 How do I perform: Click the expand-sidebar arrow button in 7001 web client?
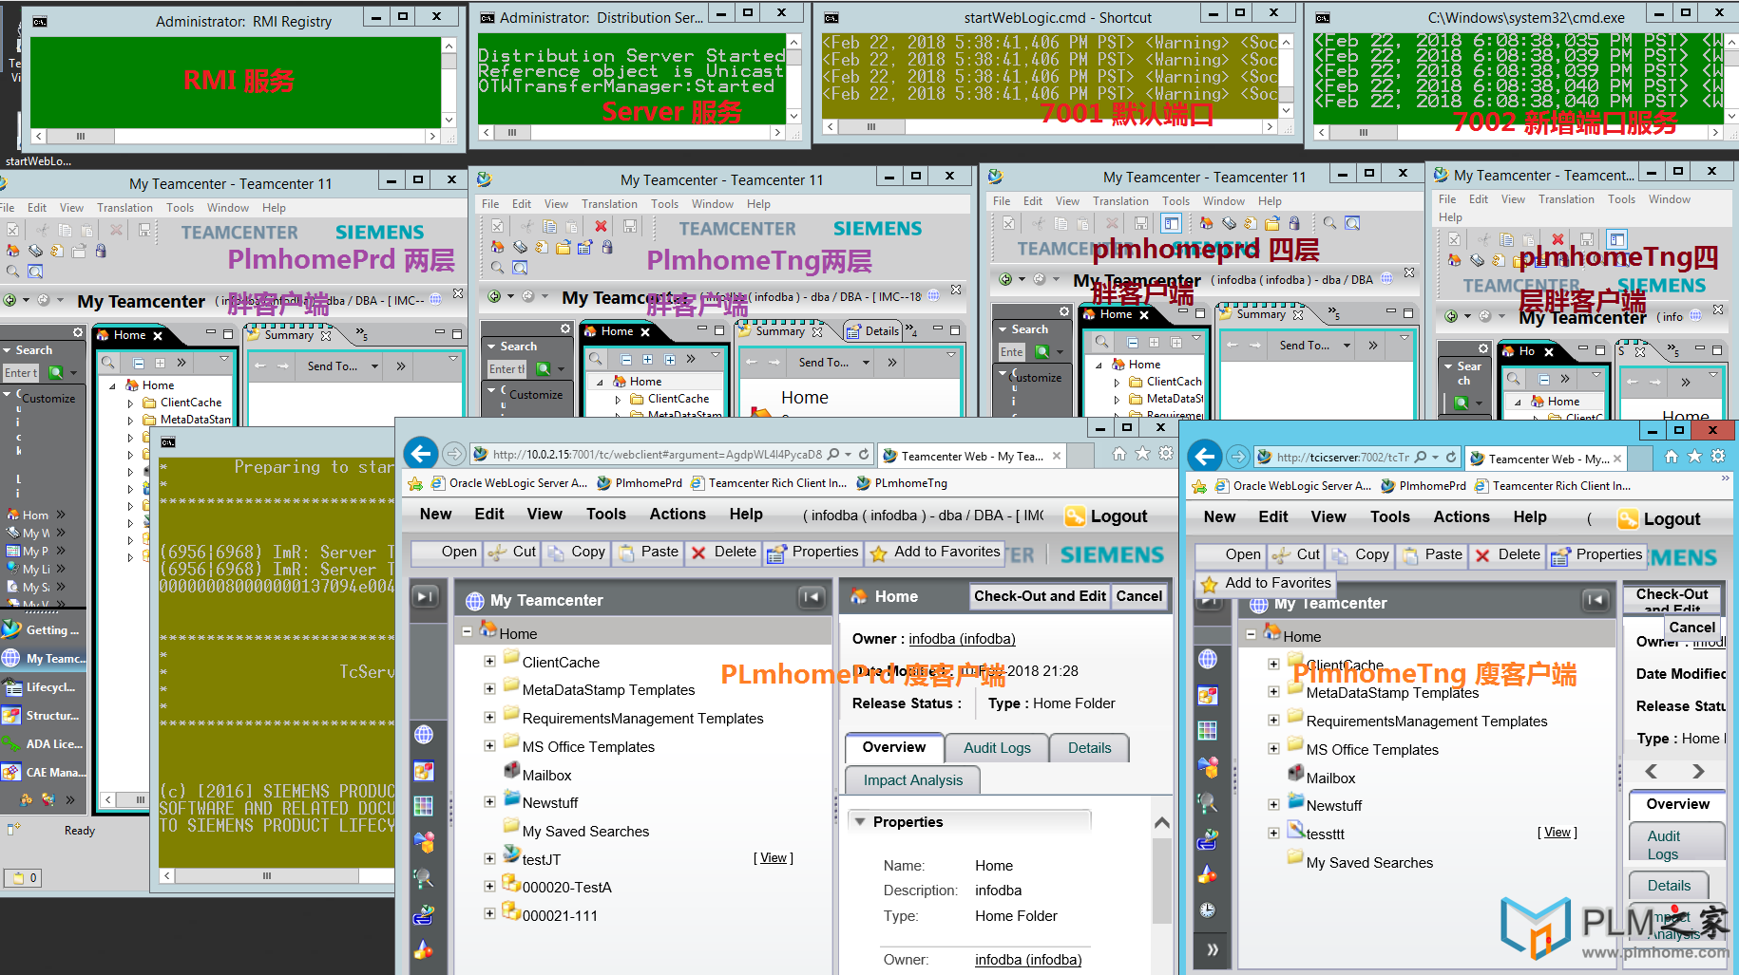425,596
